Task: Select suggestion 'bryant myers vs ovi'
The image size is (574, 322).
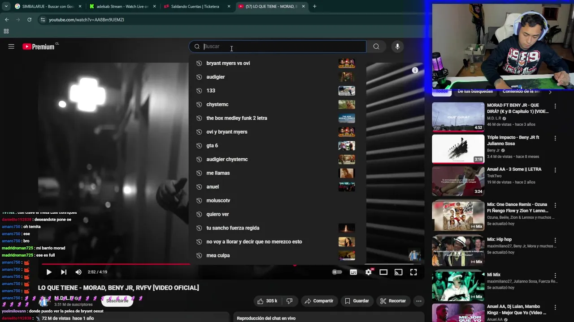Action: [x=278, y=63]
